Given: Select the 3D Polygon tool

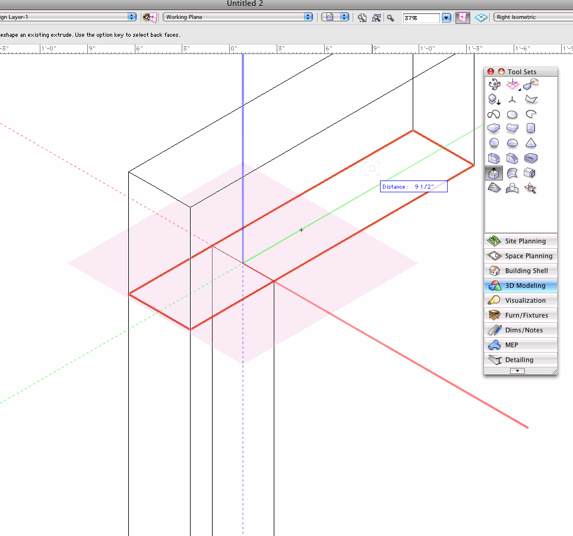Looking at the screenshot, I should pos(531,99).
